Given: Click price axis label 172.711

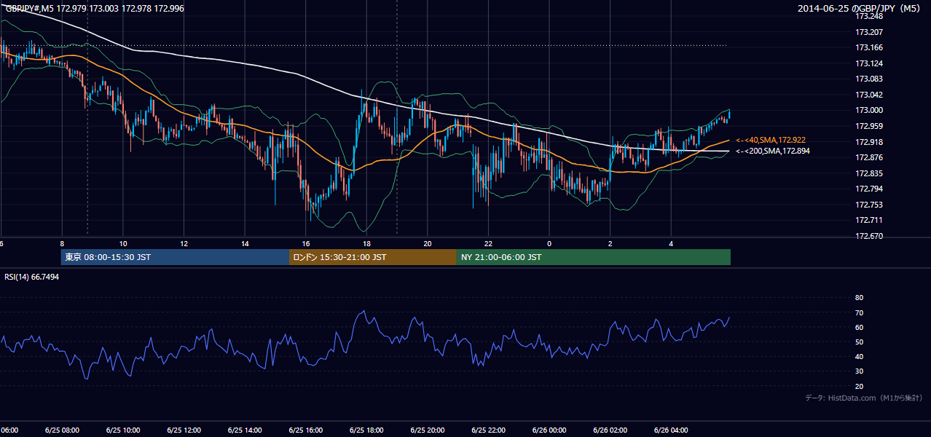Looking at the screenshot, I should pos(869,220).
